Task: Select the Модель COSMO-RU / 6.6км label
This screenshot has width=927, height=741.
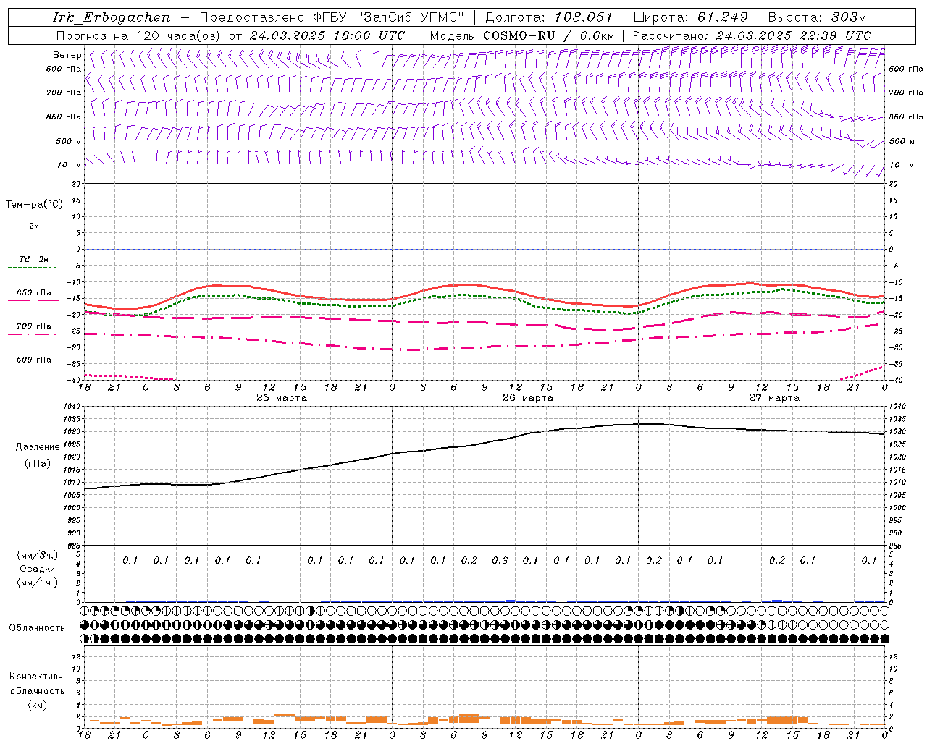Action: tap(522, 35)
